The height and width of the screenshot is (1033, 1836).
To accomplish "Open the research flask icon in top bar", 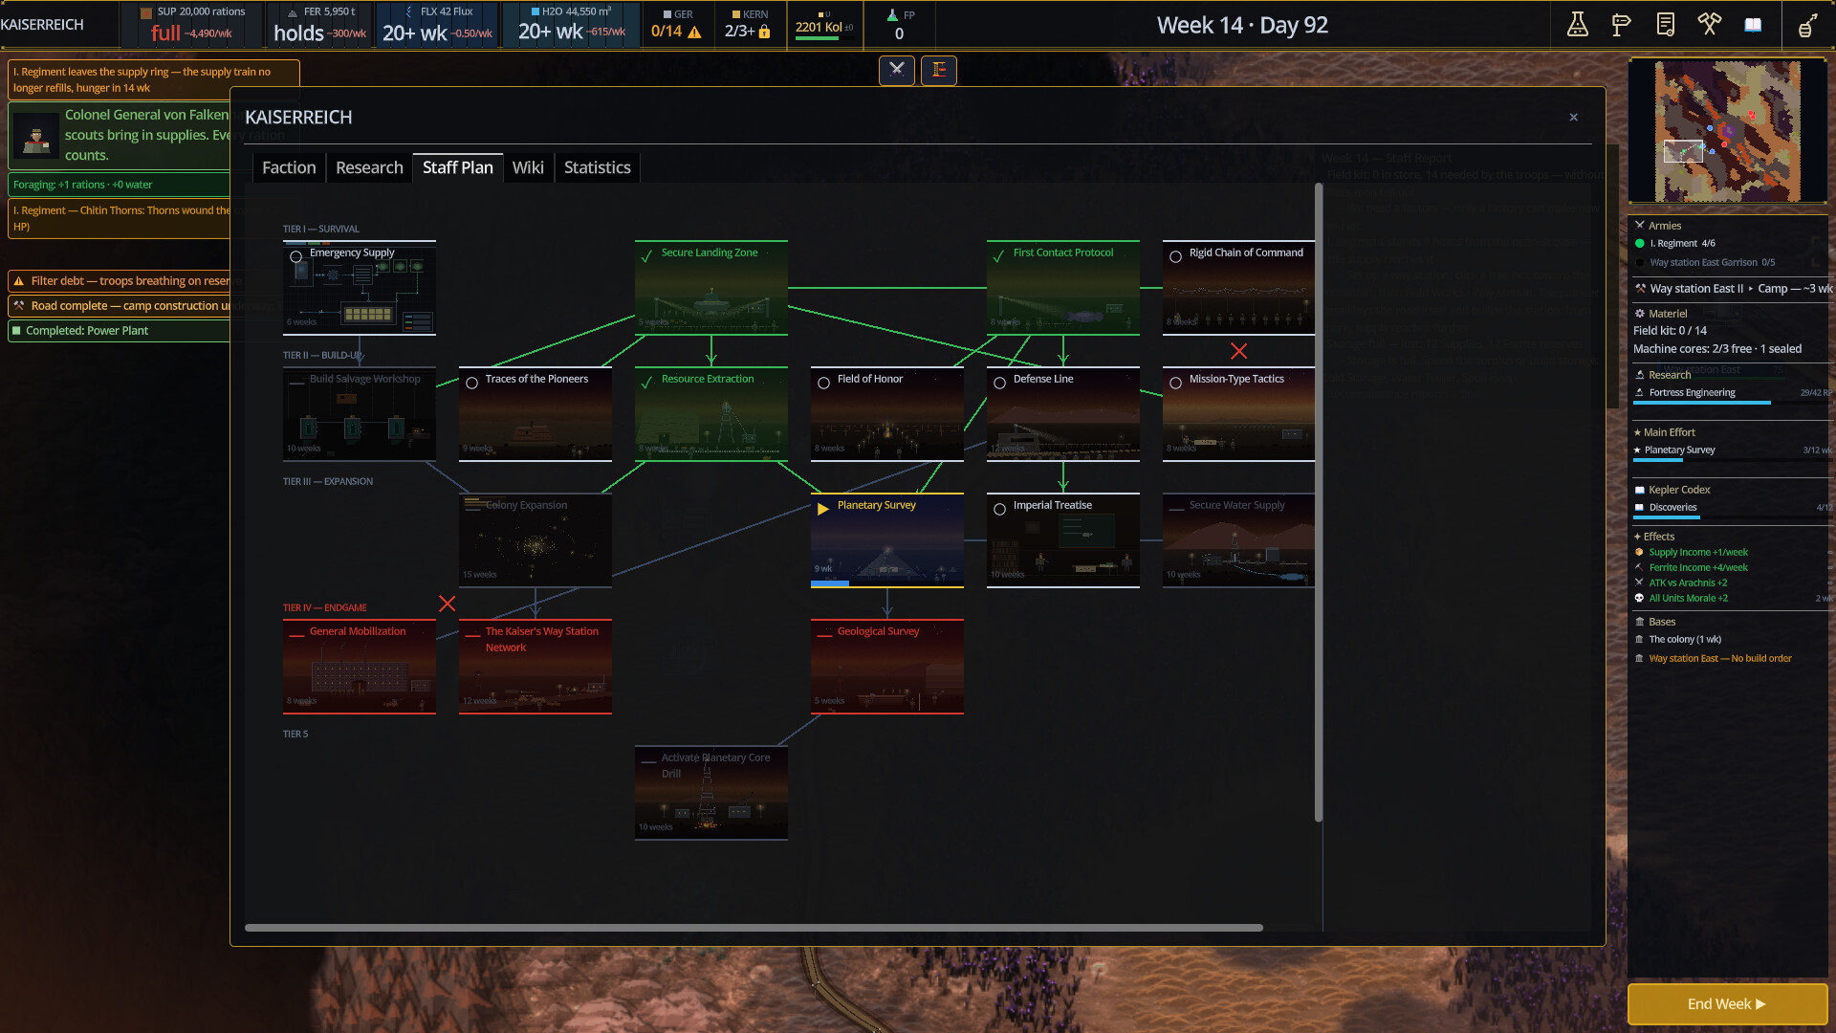I will click(1578, 25).
